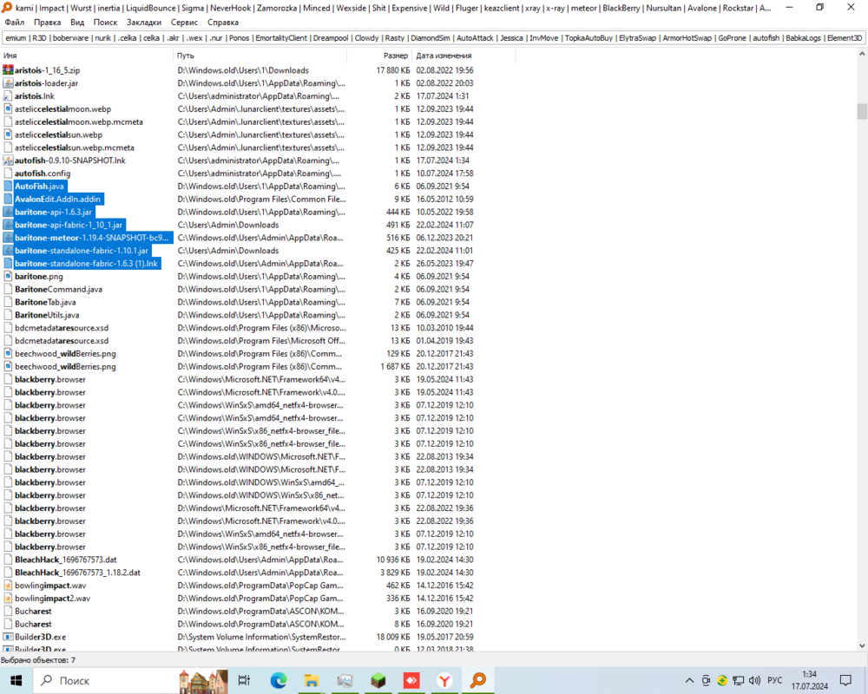The height and width of the screenshot is (694, 868).
Task: Open the Windows Start menu
Action: tap(16, 680)
